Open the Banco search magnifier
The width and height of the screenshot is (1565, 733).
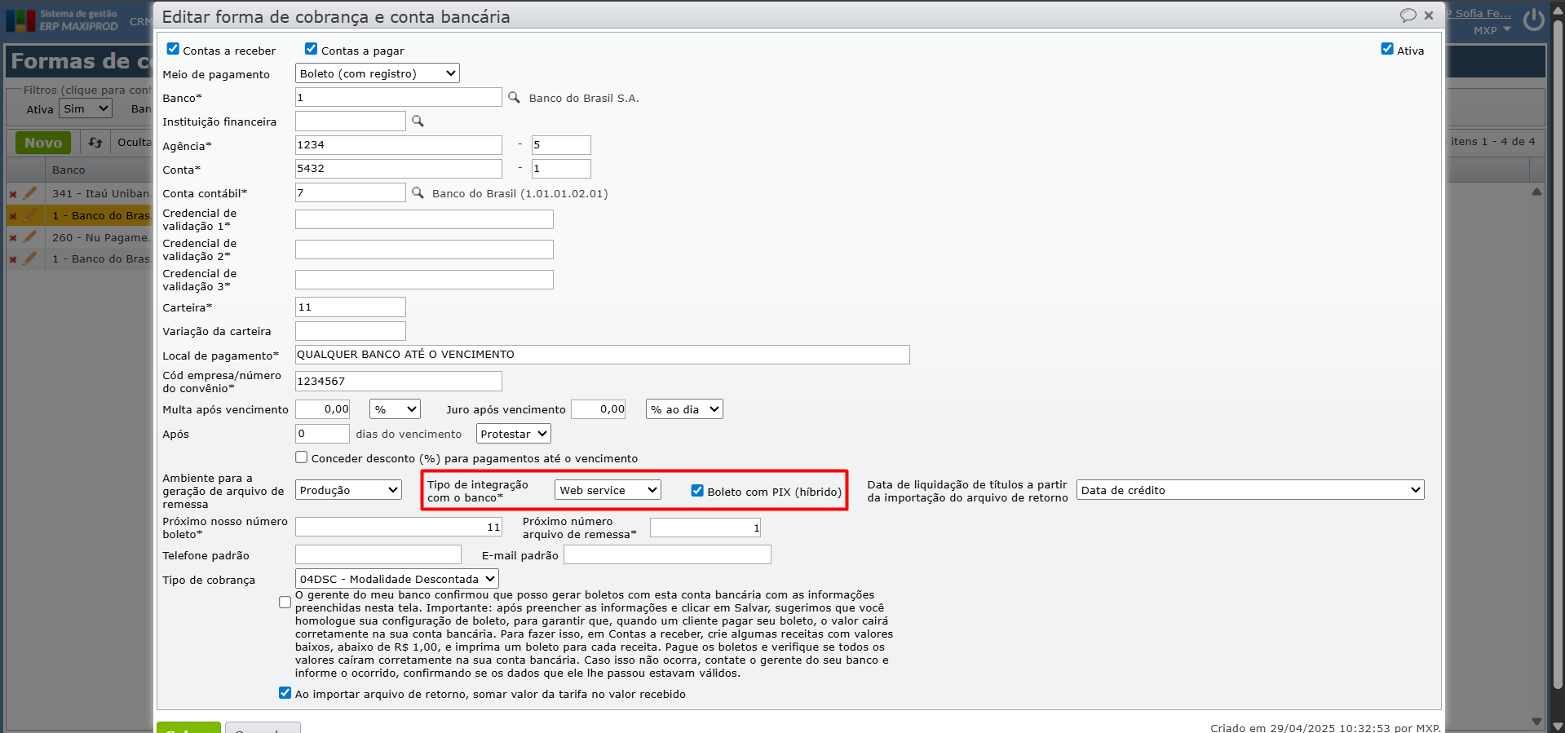(514, 97)
